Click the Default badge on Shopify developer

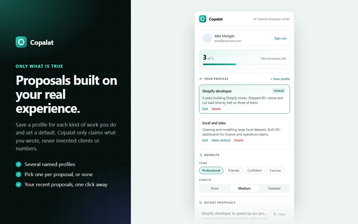point(279,91)
